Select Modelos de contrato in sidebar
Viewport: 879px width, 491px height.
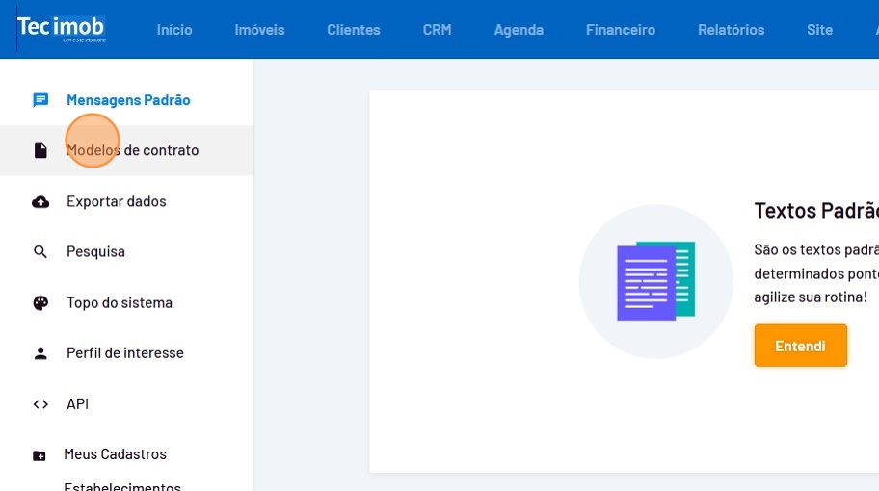click(133, 151)
